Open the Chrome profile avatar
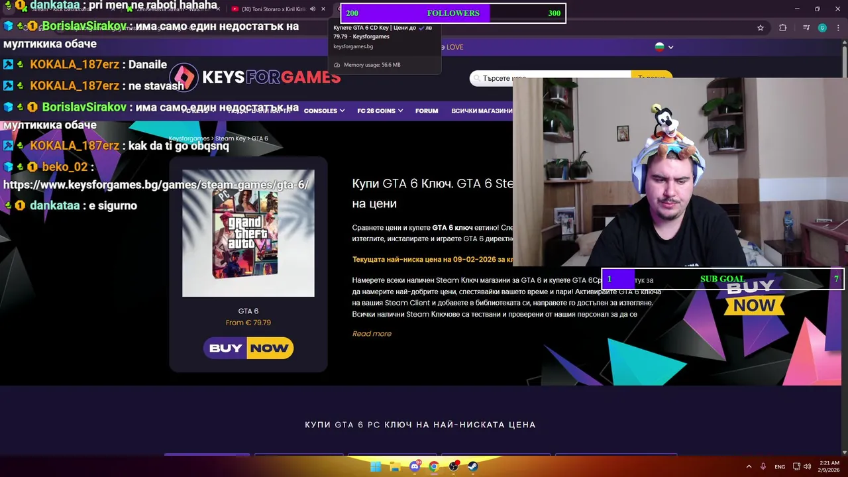Viewport: 848px width, 477px height. [x=822, y=28]
